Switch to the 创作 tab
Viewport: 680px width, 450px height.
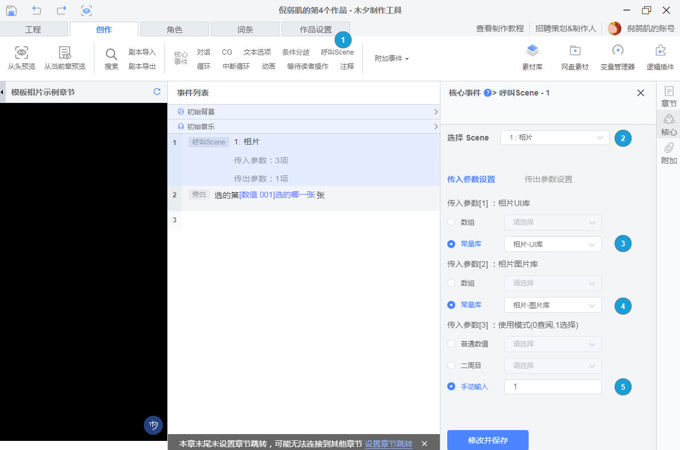point(104,30)
